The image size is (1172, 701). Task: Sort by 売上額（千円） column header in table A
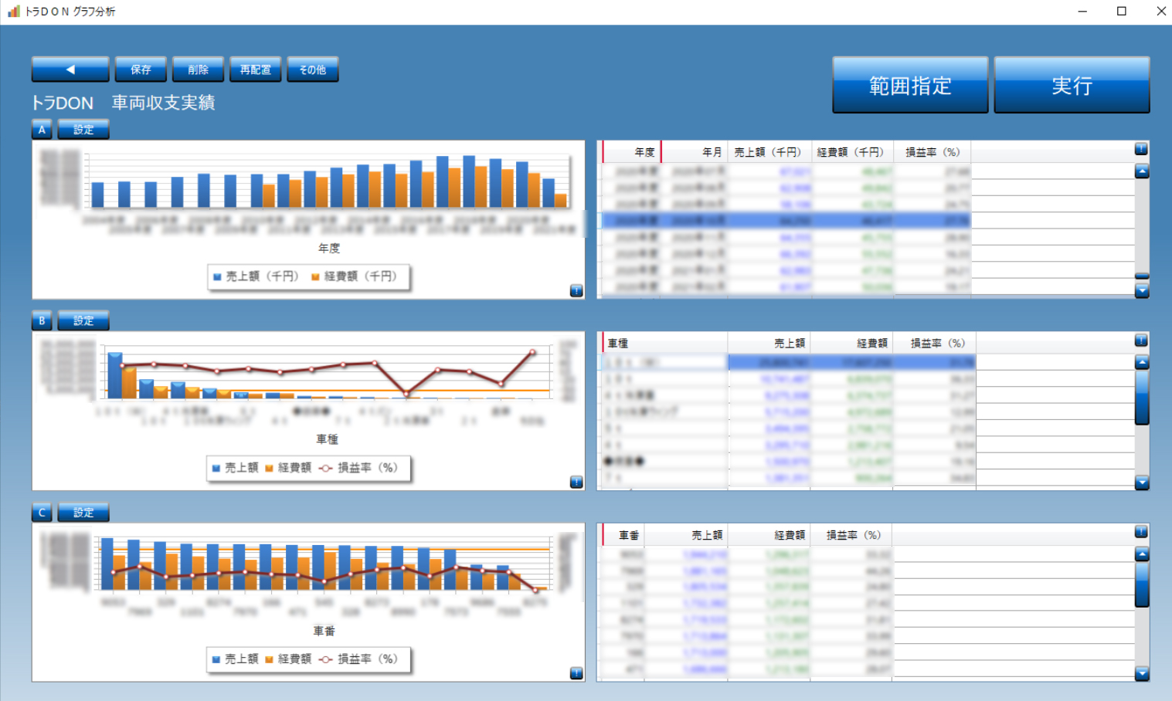pos(768,152)
